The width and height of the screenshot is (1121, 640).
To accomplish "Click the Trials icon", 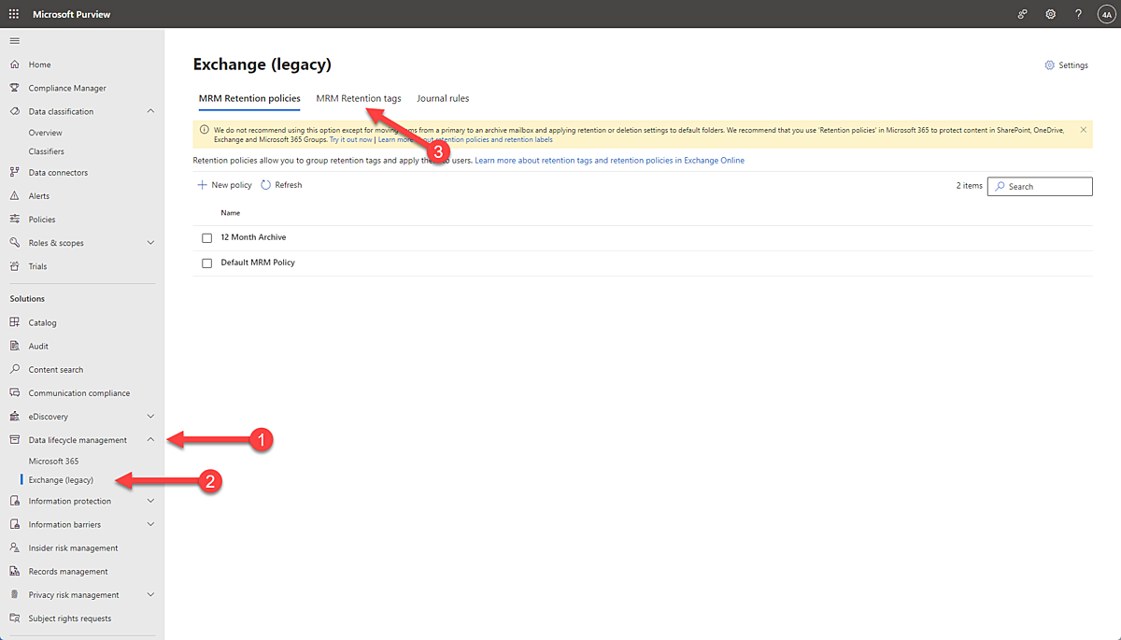I will tap(14, 266).
